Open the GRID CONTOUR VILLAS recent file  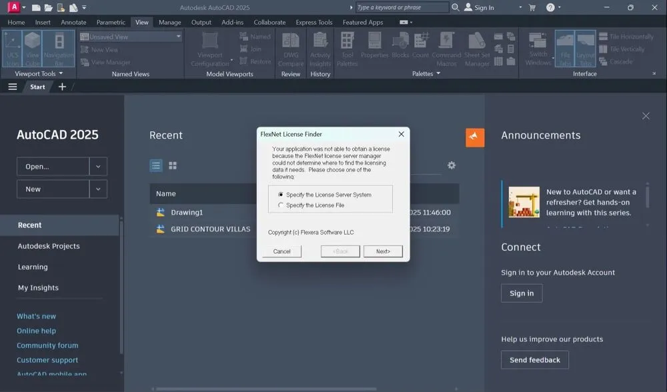click(211, 229)
